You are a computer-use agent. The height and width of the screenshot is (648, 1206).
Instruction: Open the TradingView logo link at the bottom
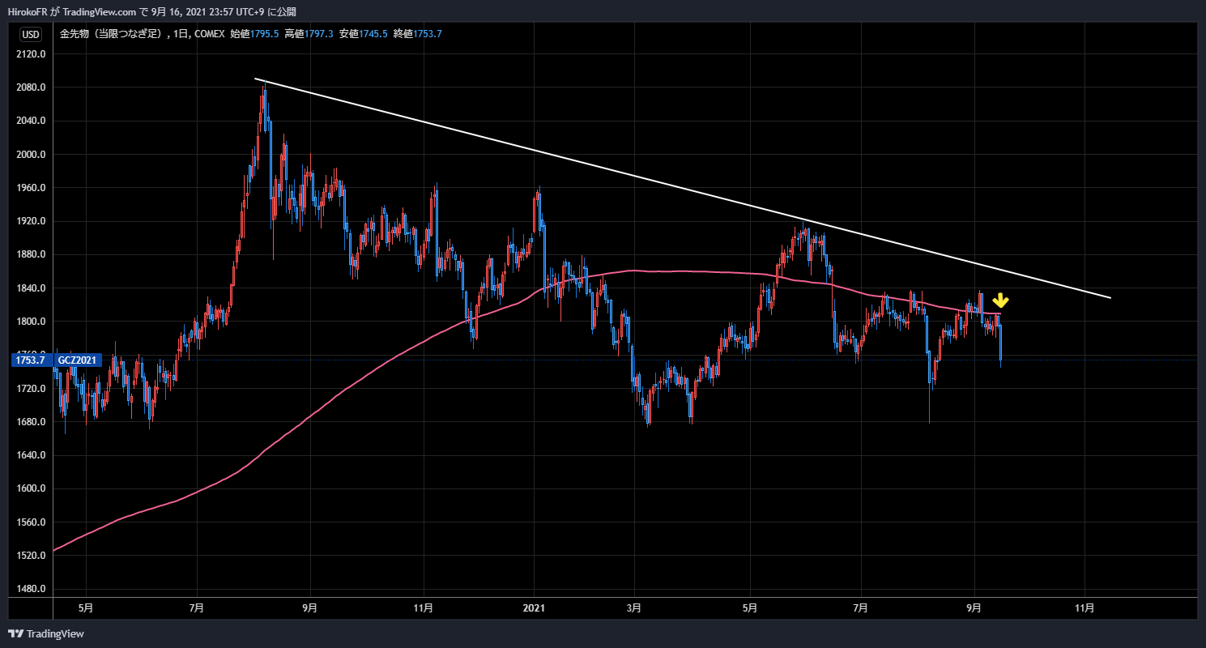click(x=46, y=633)
